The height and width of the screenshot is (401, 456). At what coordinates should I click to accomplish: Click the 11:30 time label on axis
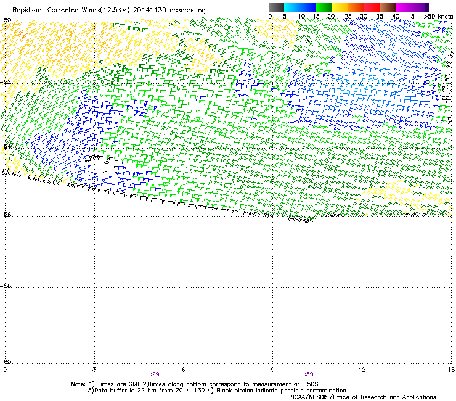pos(305,374)
